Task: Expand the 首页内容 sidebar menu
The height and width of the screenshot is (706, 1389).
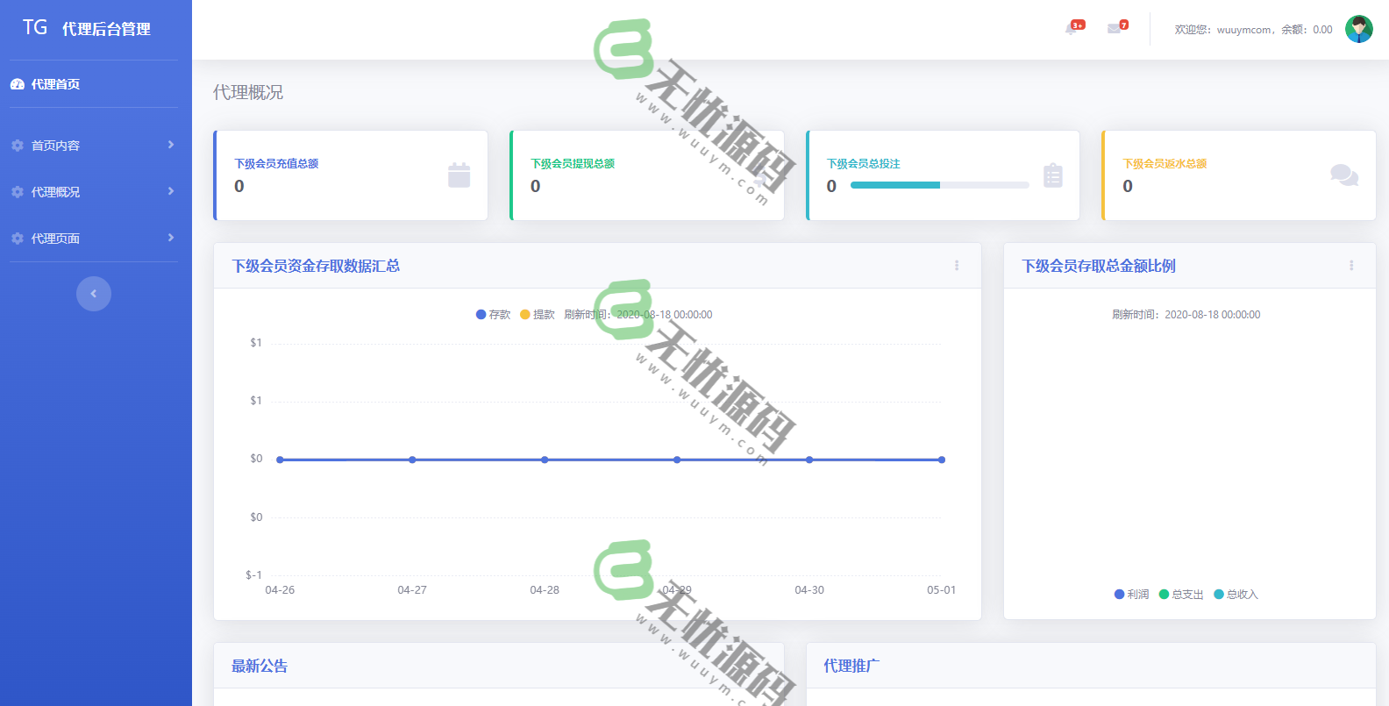Action: (x=92, y=146)
